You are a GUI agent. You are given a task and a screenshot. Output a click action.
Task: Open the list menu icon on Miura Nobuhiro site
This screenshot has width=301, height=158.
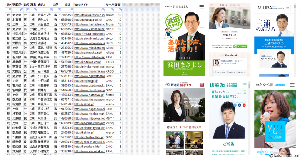(287, 8)
